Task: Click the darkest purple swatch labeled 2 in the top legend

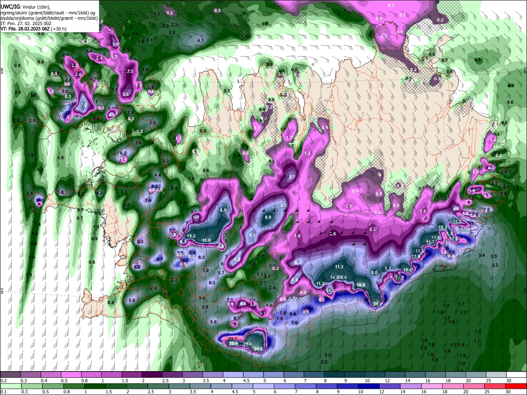Action: (x=152, y=375)
